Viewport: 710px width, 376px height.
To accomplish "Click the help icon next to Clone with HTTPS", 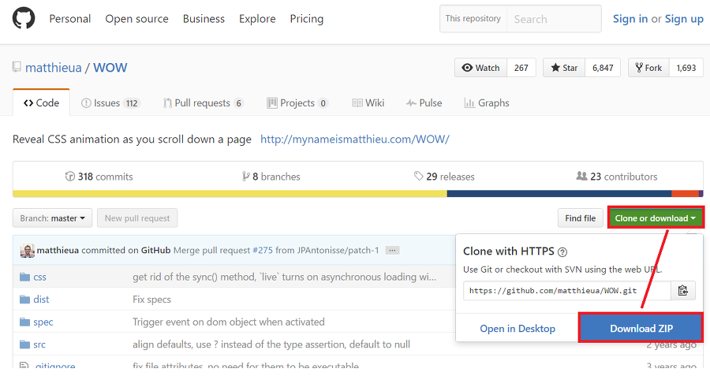I will 562,252.
